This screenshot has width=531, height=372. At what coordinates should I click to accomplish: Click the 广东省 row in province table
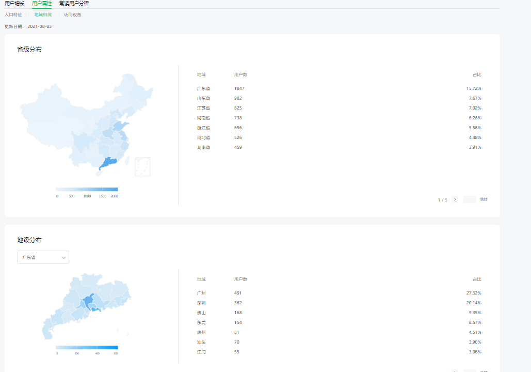click(x=339, y=88)
